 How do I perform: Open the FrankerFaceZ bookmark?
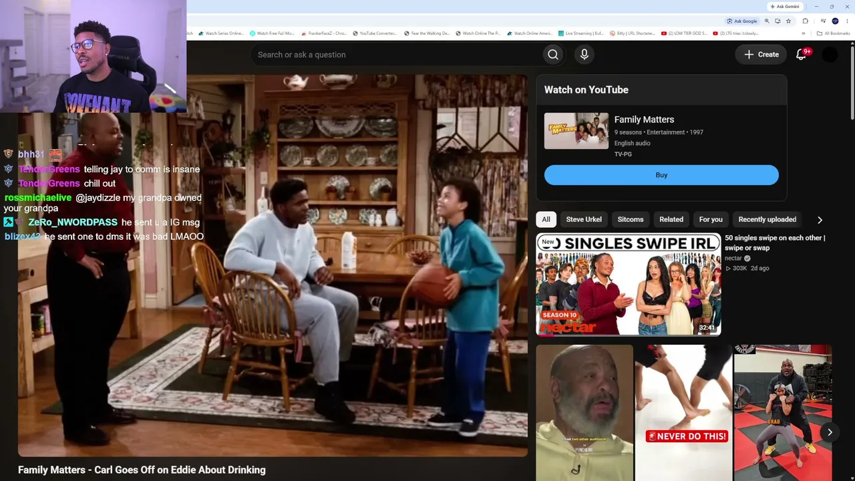click(324, 33)
